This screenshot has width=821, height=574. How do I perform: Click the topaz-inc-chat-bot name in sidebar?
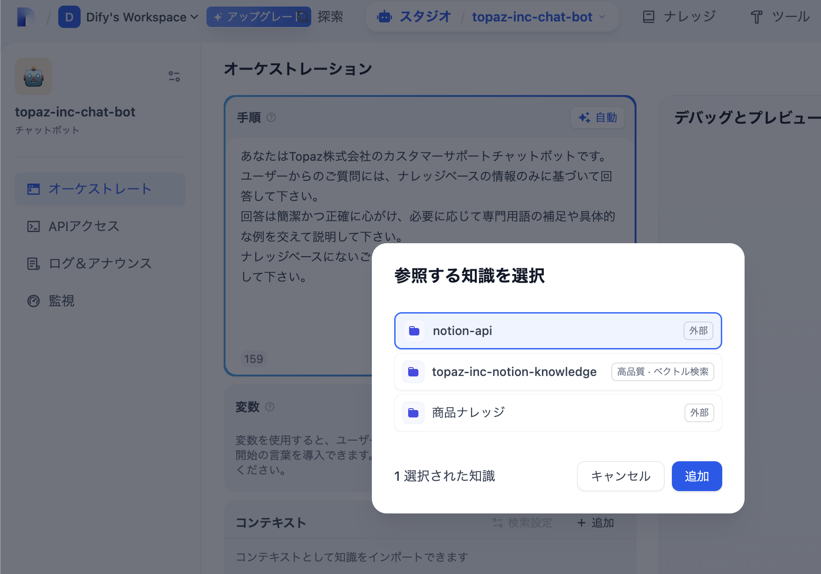click(x=75, y=112)
